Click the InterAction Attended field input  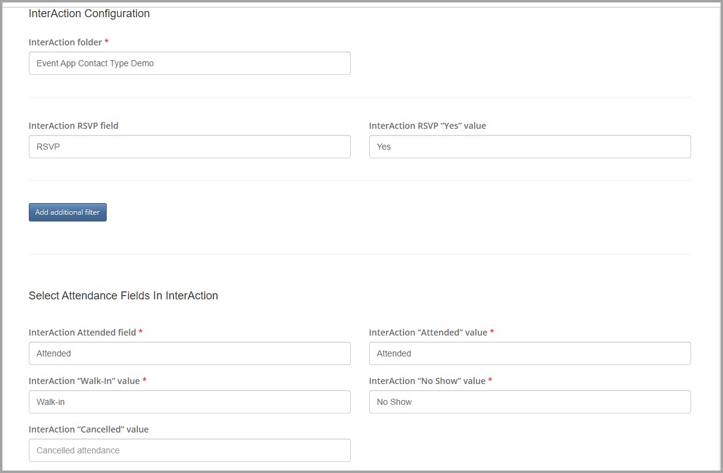click(x=189, y=353)
